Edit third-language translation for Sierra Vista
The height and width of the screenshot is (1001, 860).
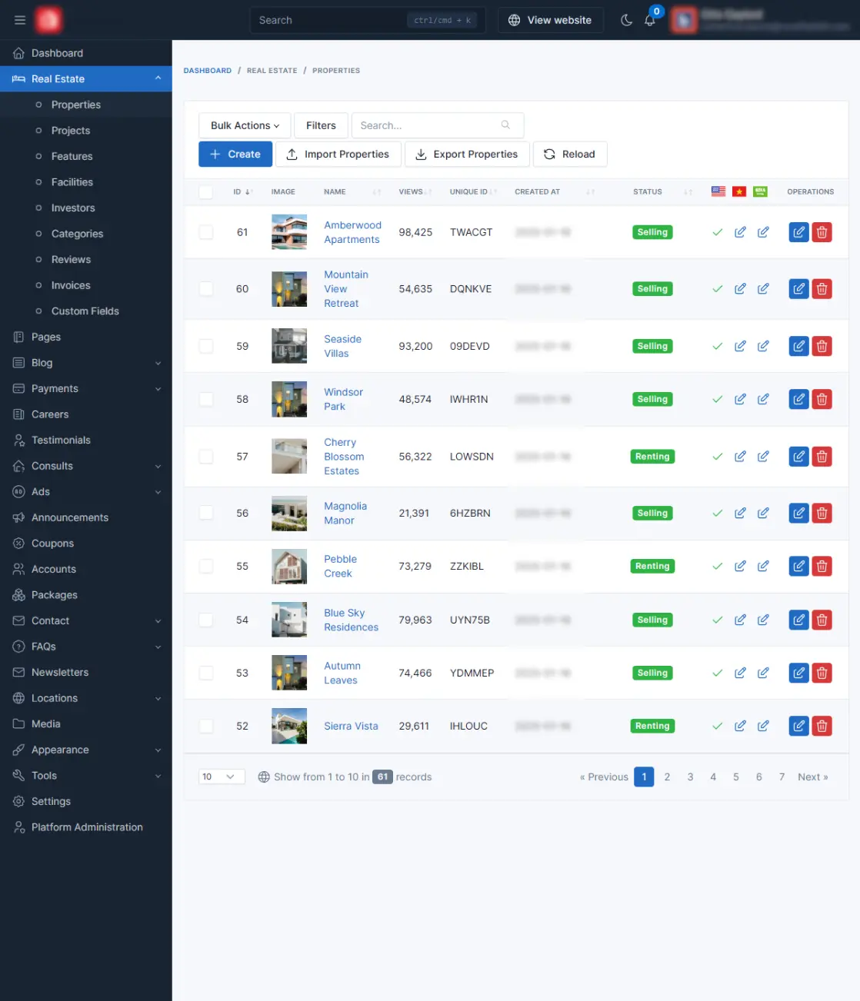[x=763, y=726]
